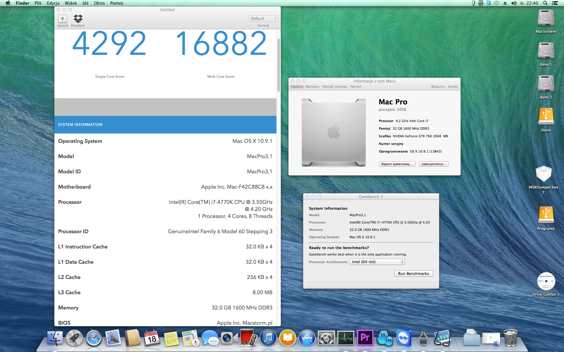Click the Geekbench icon in the Dock

(x=443, y=338)
